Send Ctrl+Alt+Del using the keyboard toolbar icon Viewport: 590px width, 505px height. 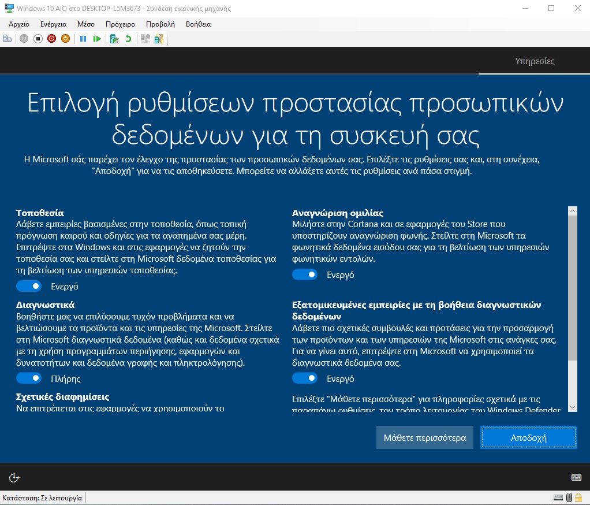[x=7, y=38]
